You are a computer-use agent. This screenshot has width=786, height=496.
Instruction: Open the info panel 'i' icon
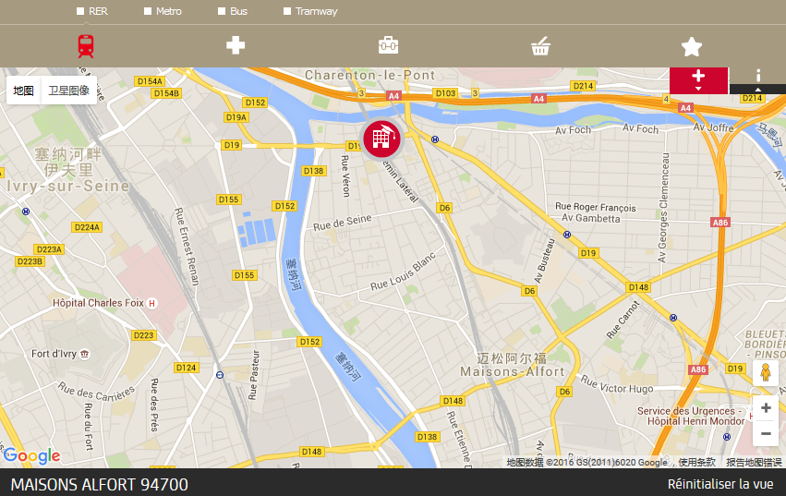pos(758,75)
